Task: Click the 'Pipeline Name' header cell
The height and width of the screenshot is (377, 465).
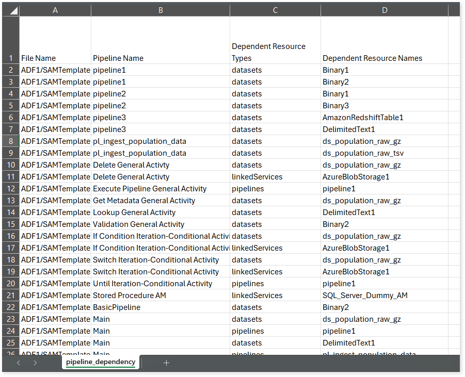Action: point(161,58)
